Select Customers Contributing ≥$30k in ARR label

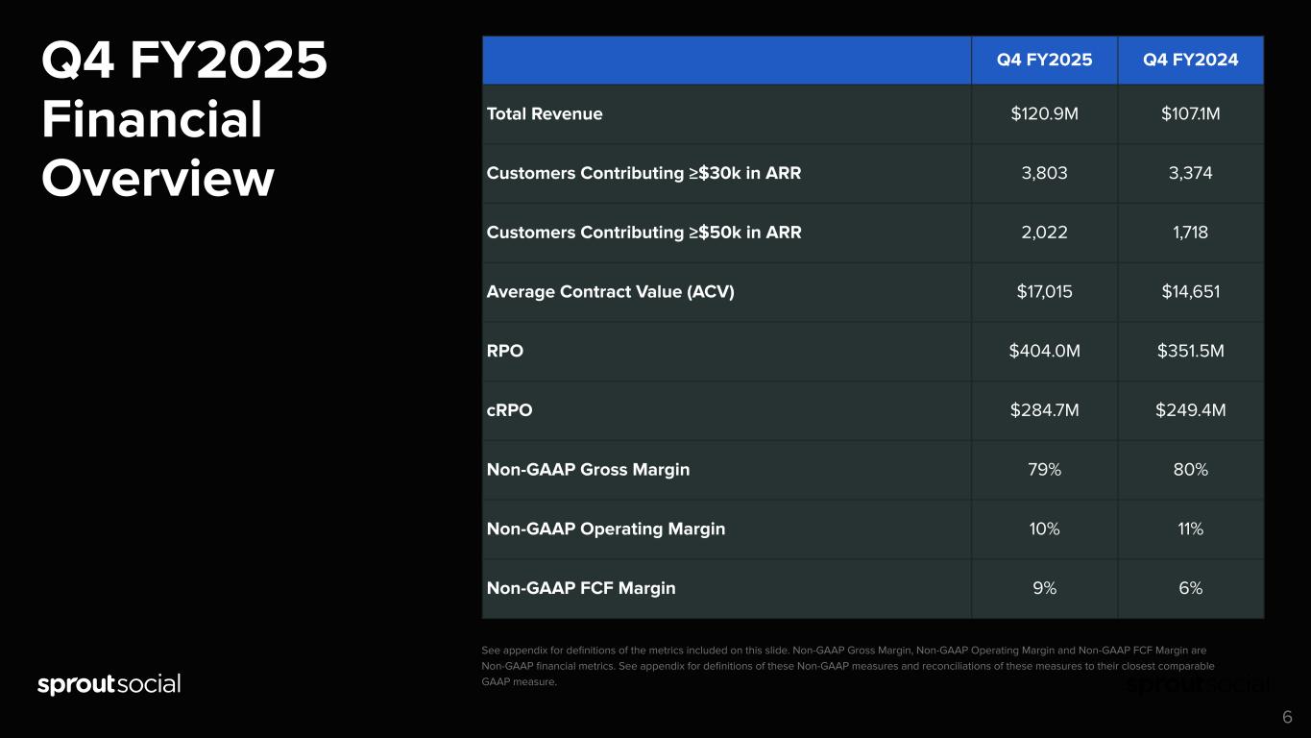click(643, 173)
